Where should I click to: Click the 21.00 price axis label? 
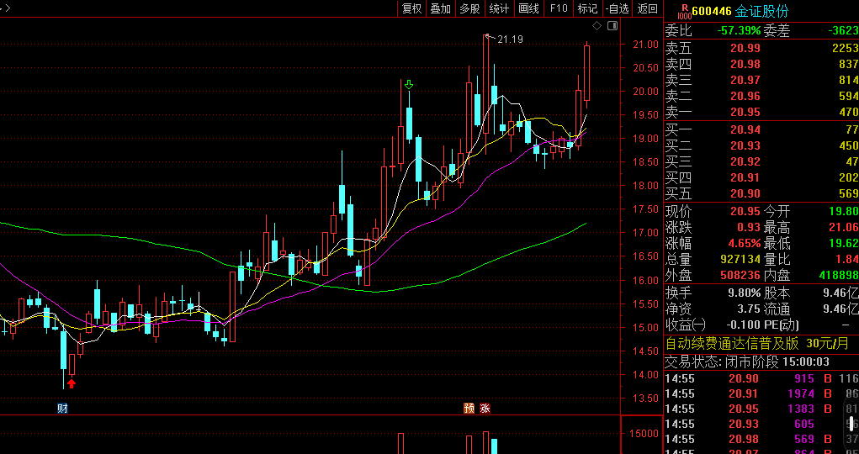pyautogui.click(x=644, y=45)
